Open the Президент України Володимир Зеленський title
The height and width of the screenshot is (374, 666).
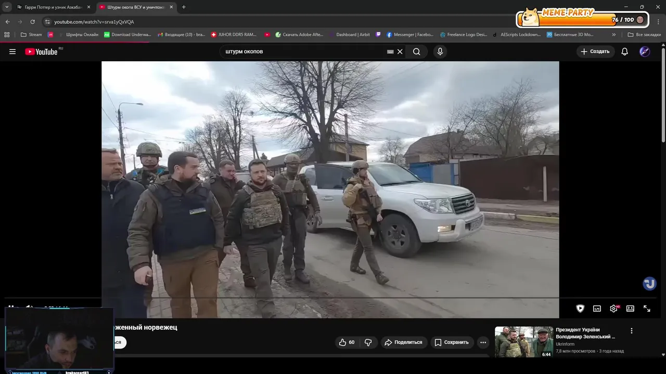[585, 333]
